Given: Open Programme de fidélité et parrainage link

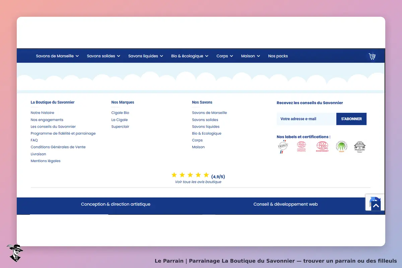Looking at the screenshot, I should [63, 133].
